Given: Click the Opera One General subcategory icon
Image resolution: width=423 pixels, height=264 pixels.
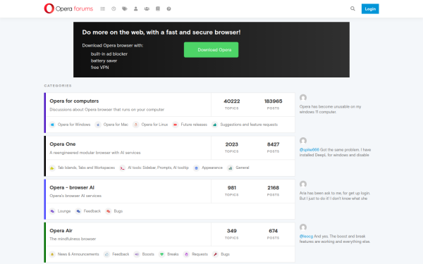Looking at the screenshot, I should 230,168.
